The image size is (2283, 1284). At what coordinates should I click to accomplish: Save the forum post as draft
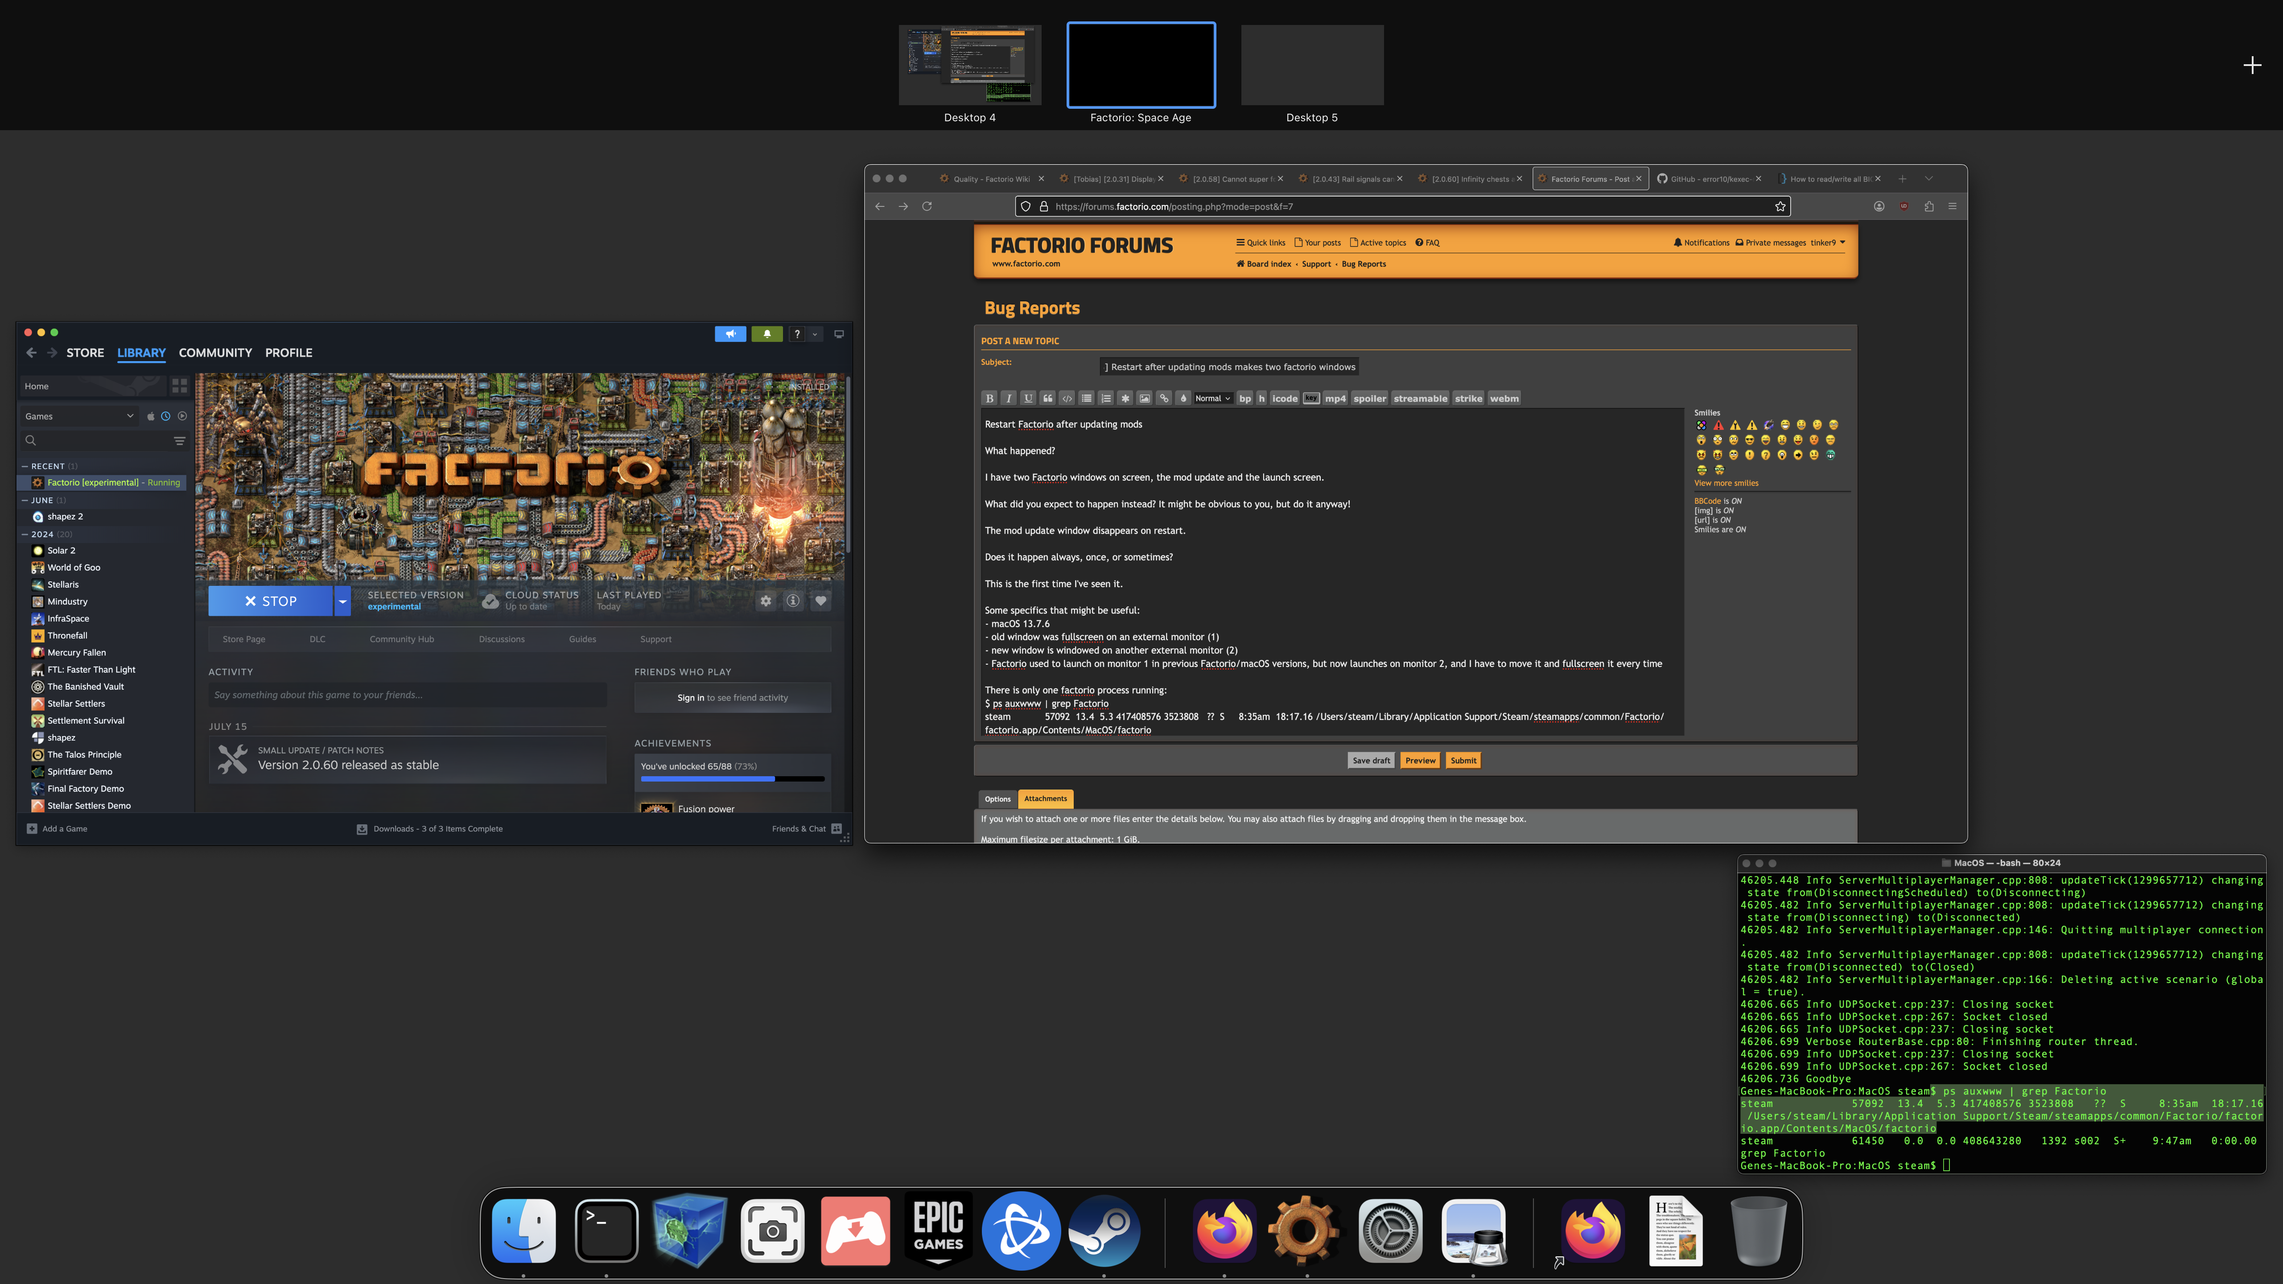click(1371, 760)
